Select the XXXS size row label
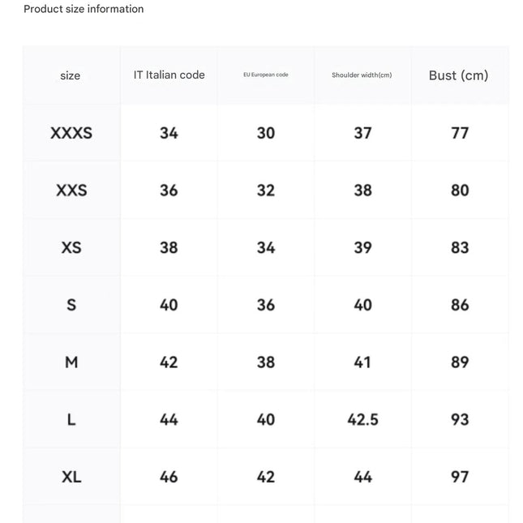Screen dimensions: 523x523 [71, 133]
